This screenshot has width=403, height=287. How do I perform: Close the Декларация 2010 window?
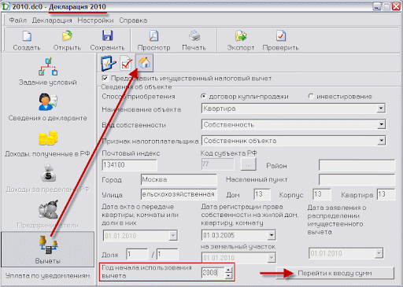pos(396,6)
